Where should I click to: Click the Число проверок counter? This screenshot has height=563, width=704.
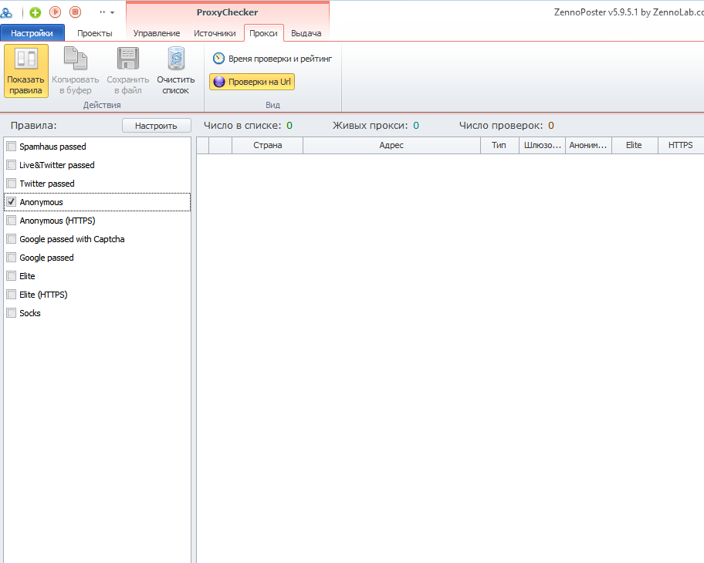pyautogui.click(x=506, y=126)
